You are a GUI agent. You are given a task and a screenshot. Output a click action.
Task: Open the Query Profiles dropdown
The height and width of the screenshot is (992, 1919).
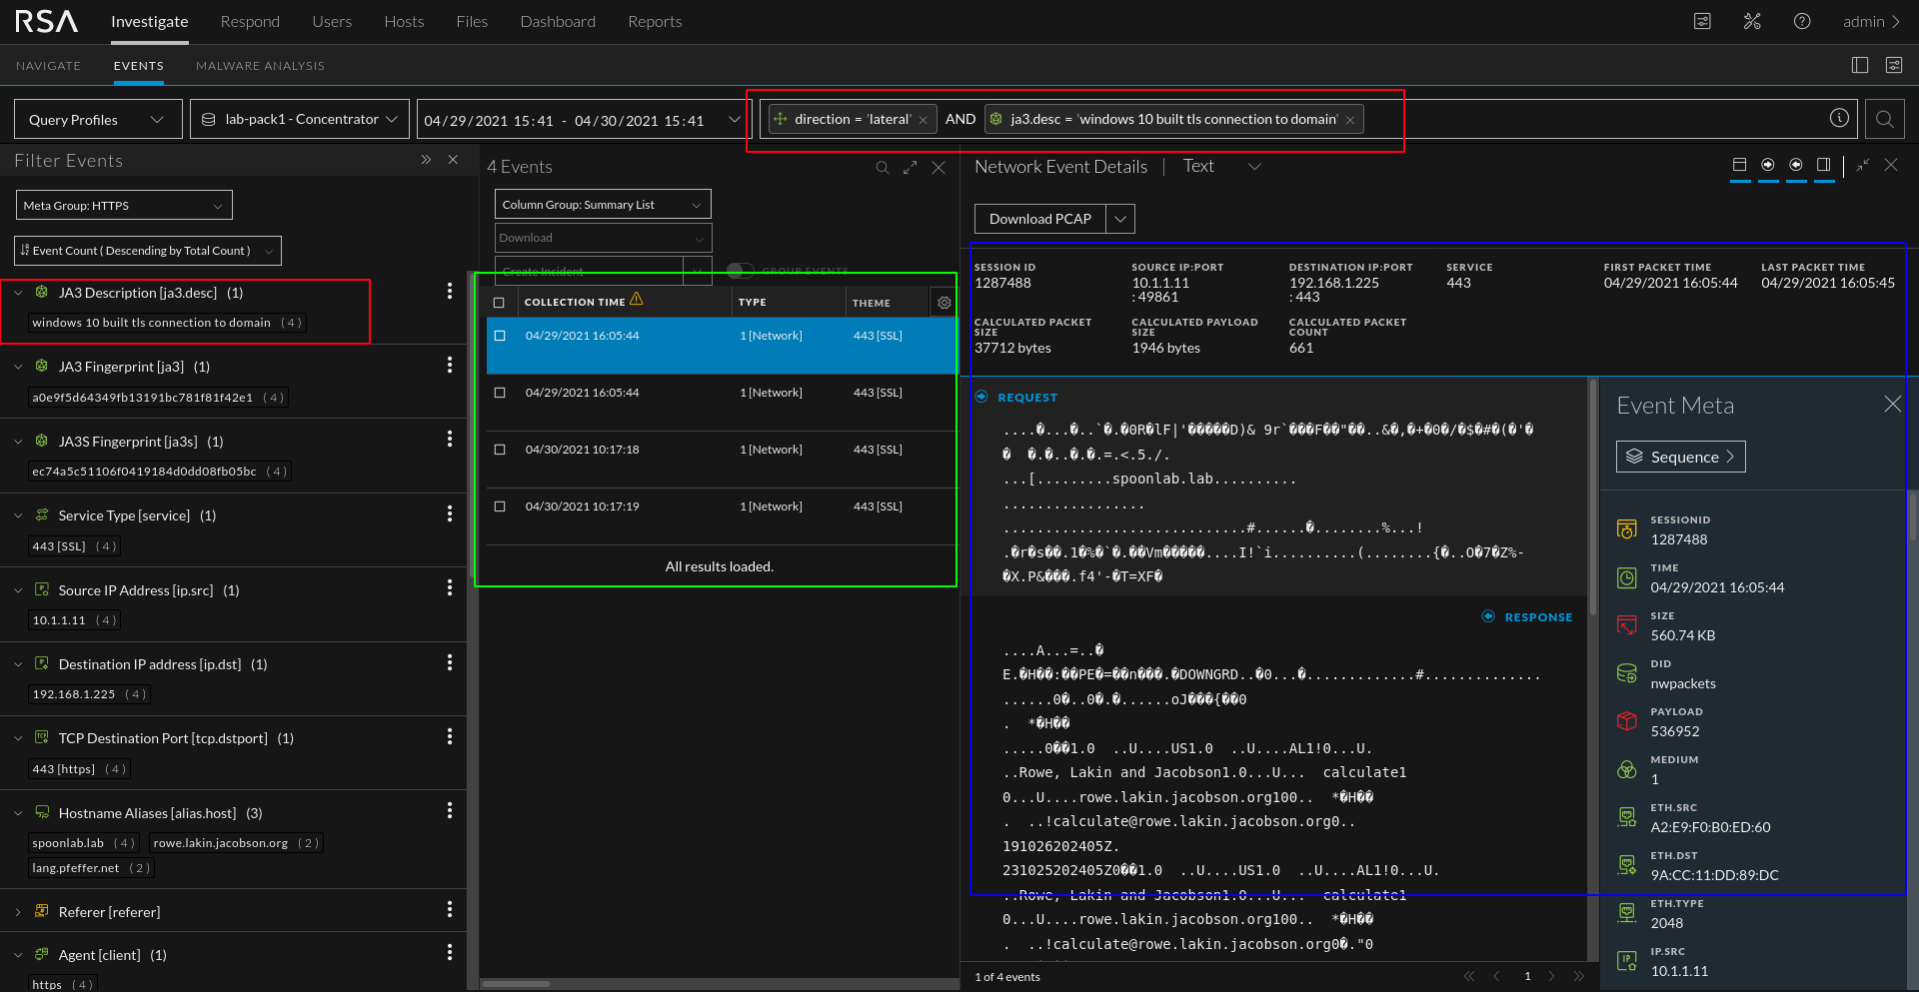pyautogui.click(x=98, y=120)
